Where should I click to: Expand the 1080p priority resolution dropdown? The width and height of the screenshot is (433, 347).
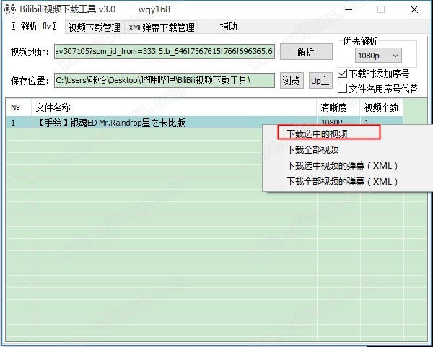click(x=378, y=56)
